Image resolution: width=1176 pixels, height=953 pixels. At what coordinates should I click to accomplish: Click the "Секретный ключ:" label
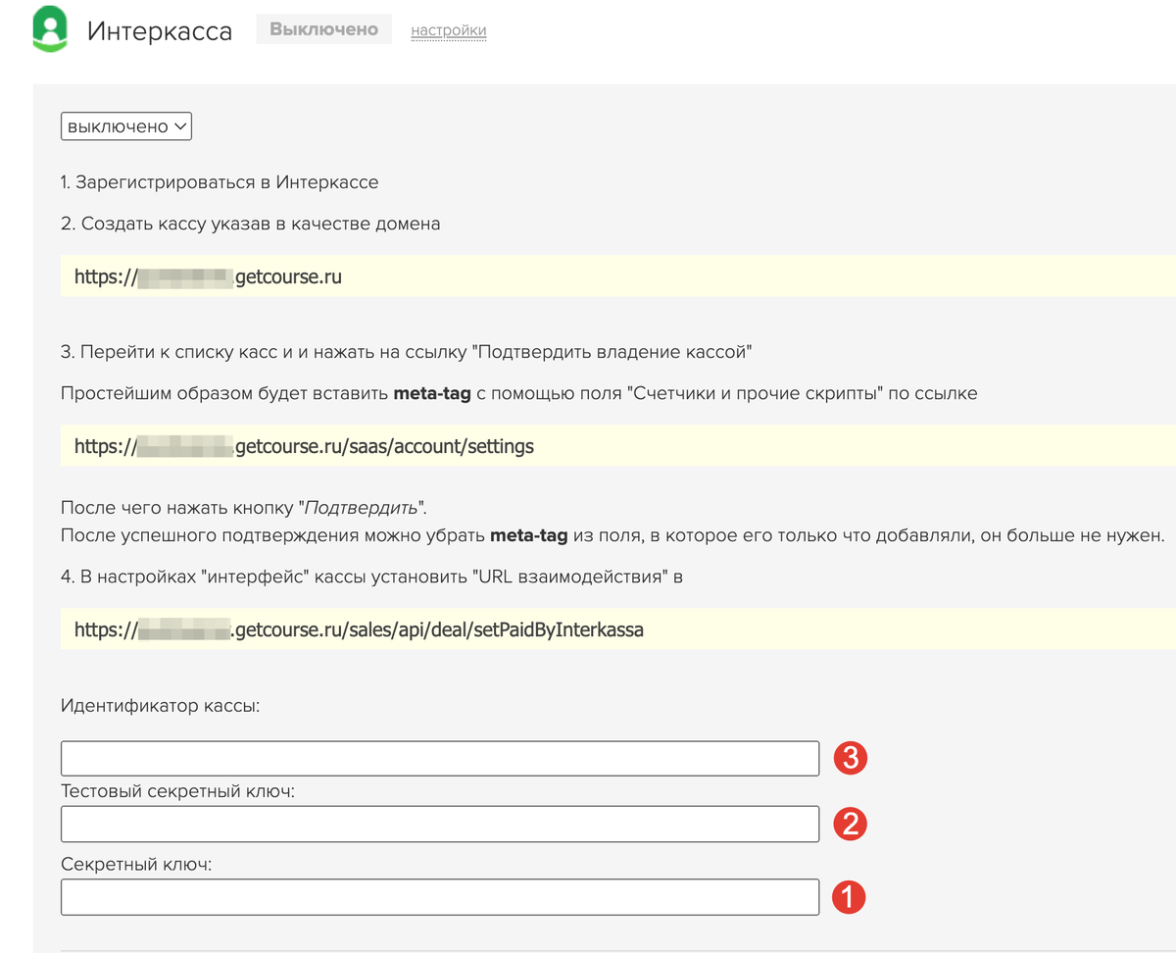pyautogui.click(x=136, y=865)
